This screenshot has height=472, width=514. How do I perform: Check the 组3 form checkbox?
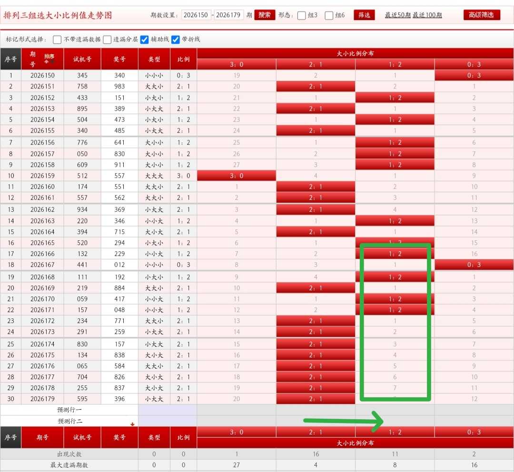pos(302,15)
